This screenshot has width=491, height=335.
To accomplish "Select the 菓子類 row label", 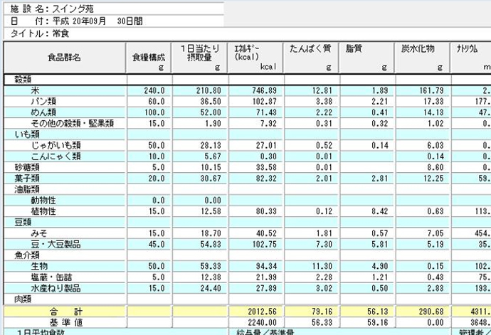I will (x=26, y=178).
